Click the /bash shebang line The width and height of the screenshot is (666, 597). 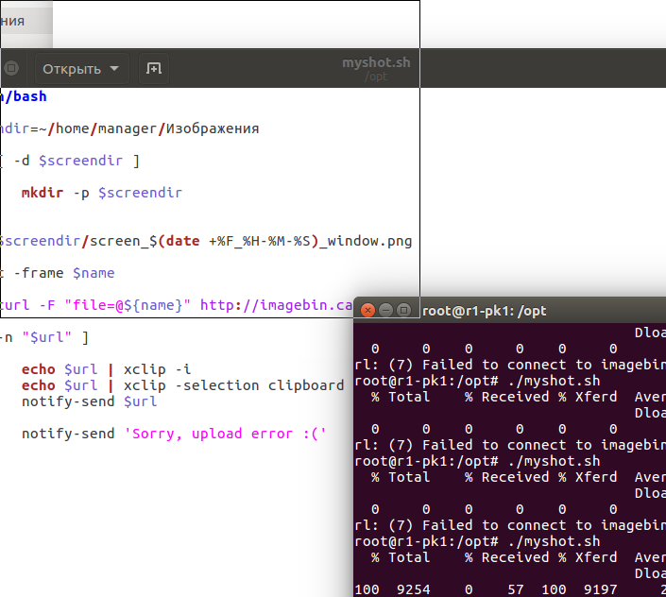pyautogui.click(x=24, y=96)
